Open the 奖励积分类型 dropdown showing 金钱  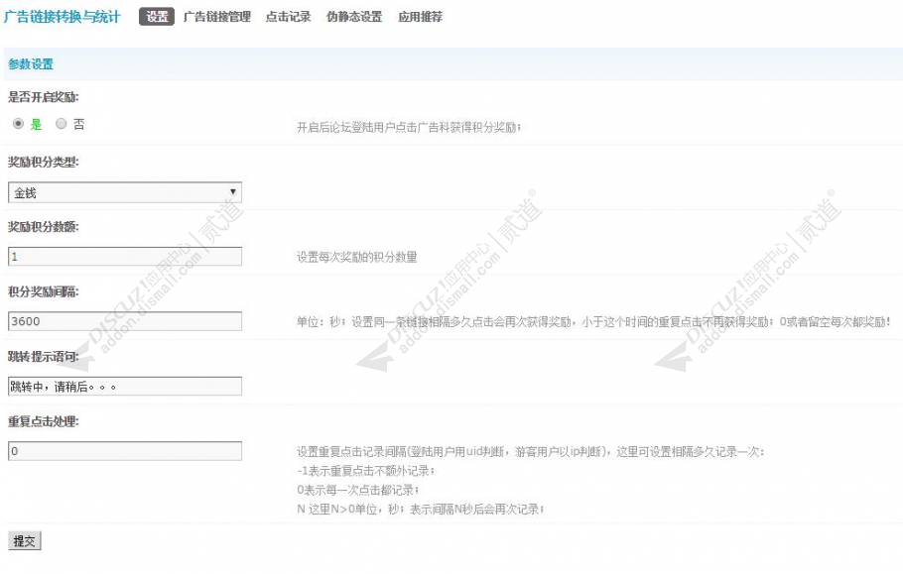click(x=125, y=192)
